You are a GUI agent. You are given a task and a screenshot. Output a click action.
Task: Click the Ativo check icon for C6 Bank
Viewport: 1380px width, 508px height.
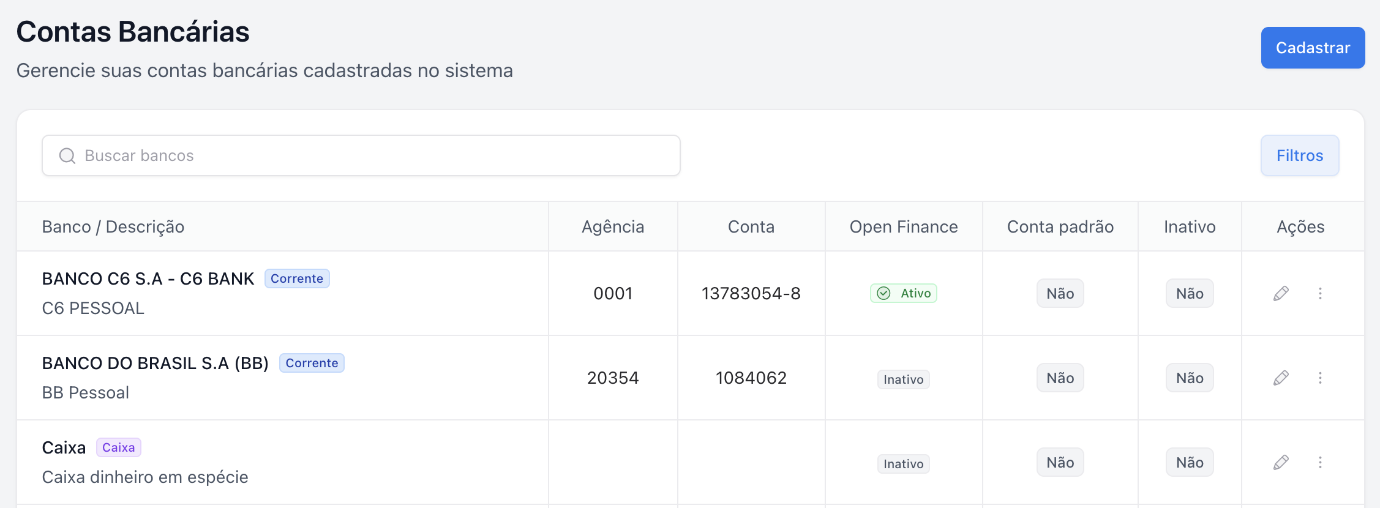[883, 294]
